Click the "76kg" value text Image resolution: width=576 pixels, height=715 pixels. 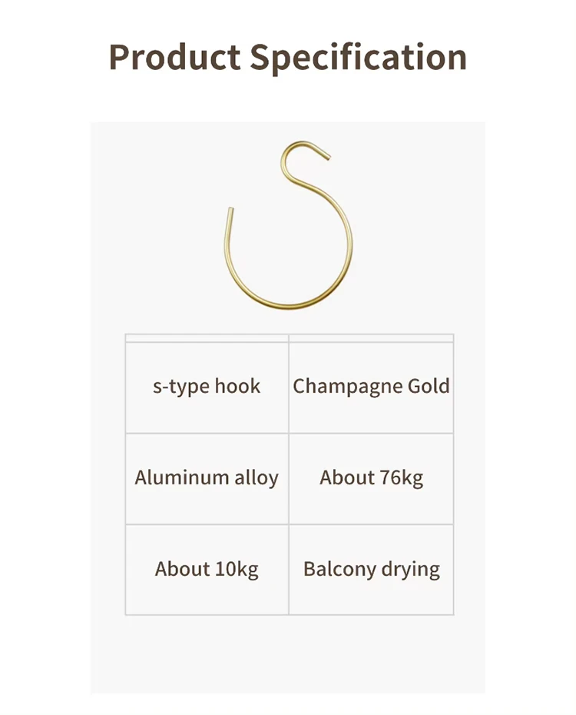pos(401,477)
